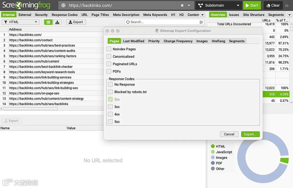Image resolution: width=293 pixels, height=188 pixels.
Task: Click the Address column header
Action: tap(56, 29)
